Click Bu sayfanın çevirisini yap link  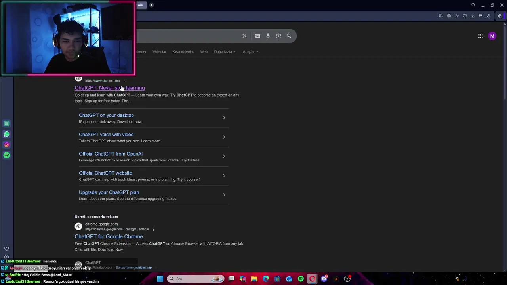(x=133, y=268)
